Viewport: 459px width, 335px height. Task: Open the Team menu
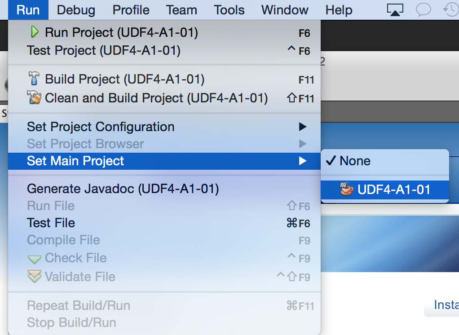[181, 10]
